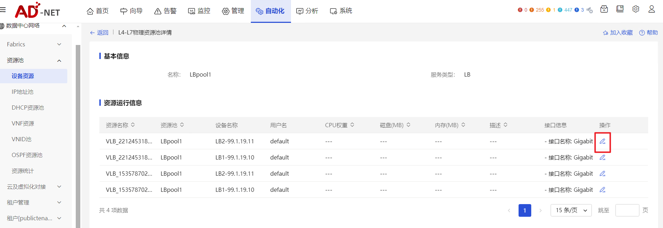Open the 15 条/页 page size dropdown
663x228 pixels.
(571, 210)
